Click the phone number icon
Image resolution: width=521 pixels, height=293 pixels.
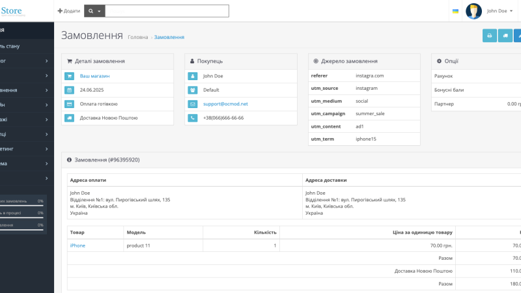pyautogui.click(x=193, y=118)
